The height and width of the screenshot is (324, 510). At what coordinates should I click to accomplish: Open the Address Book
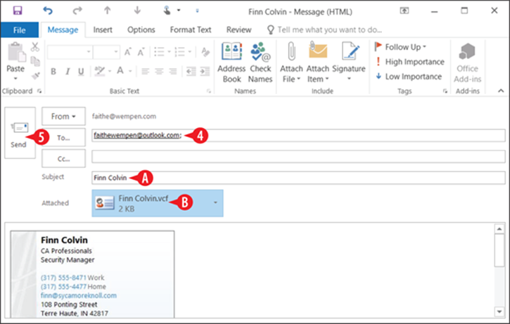[231, 63]
